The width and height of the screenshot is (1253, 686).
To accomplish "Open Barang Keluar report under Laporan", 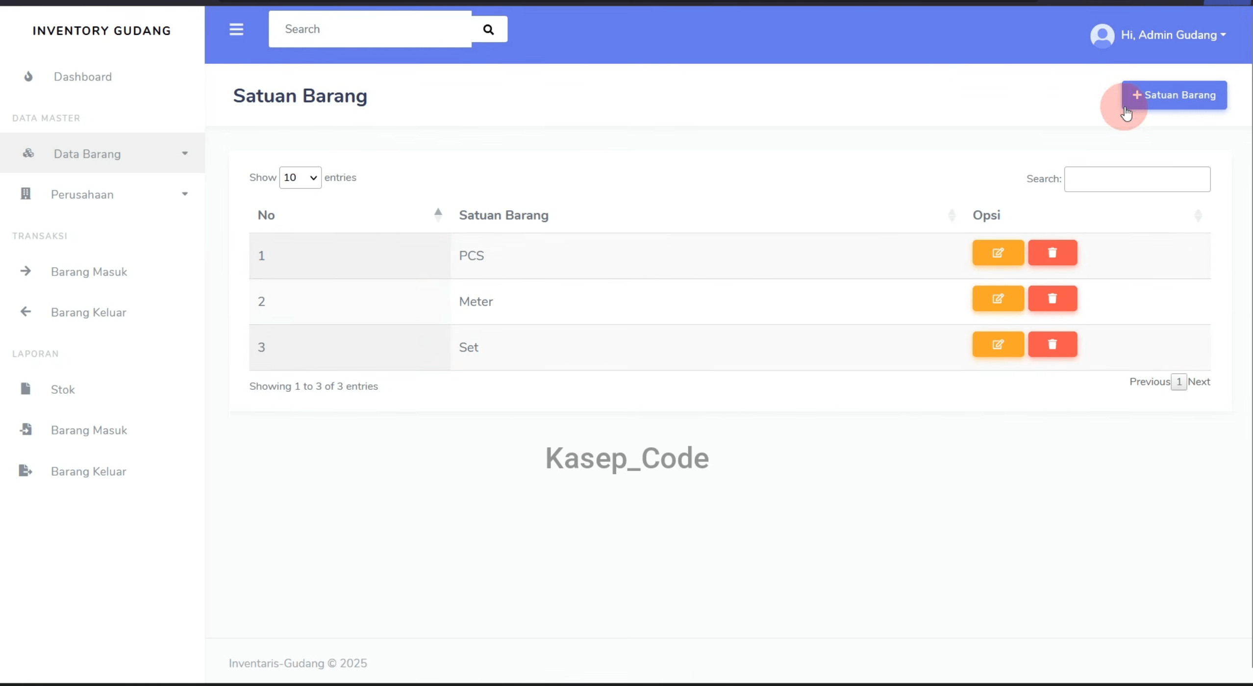I will pyautogui.click(x=88, y=472).
